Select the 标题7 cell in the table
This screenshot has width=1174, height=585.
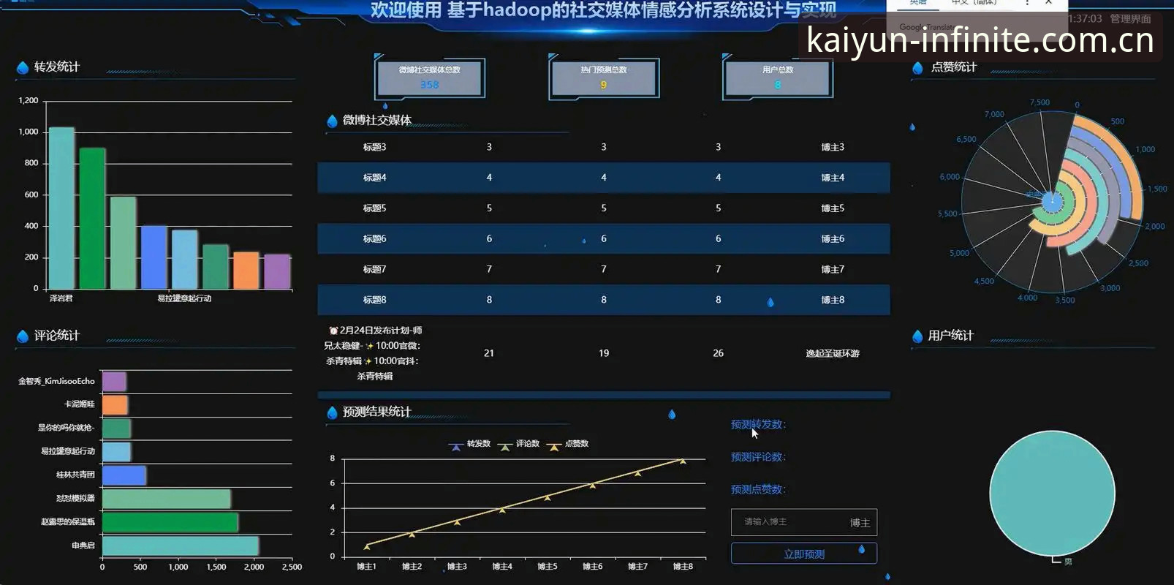coord(374,269)
